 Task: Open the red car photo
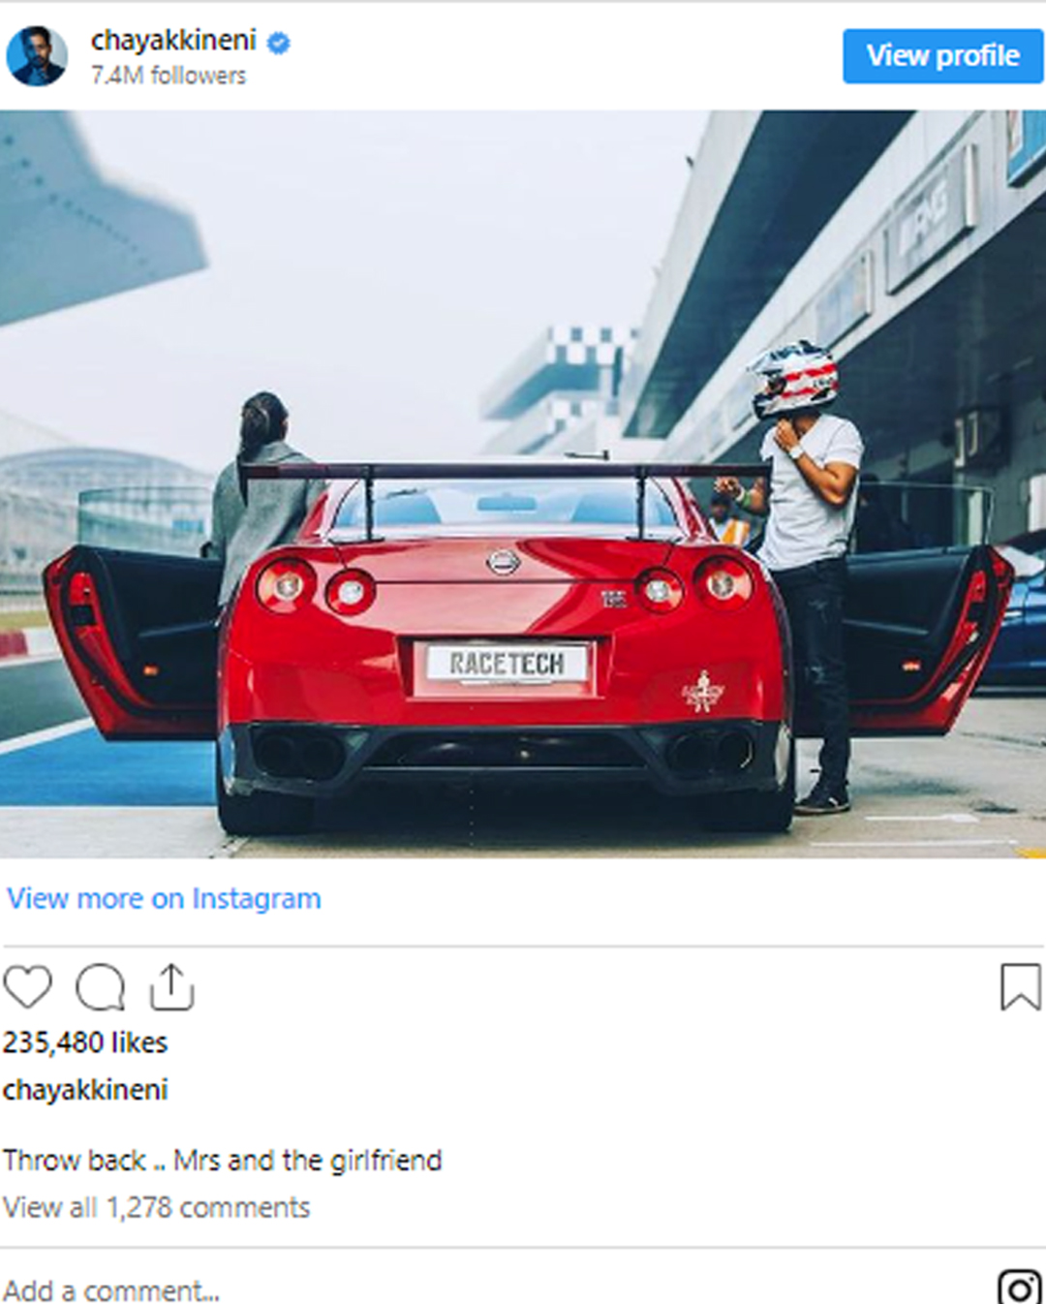coord(523,483)
